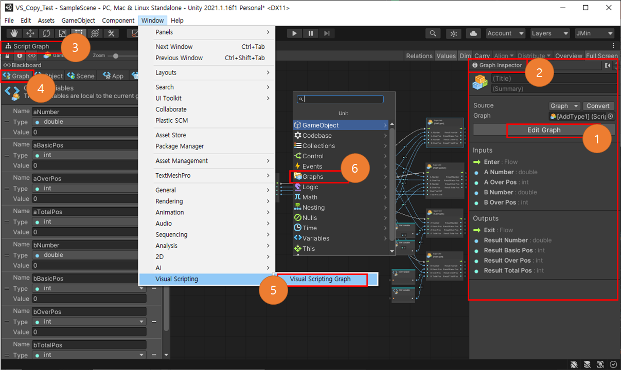
Task: Open Unity search magnifier icon
Action: 433,33
